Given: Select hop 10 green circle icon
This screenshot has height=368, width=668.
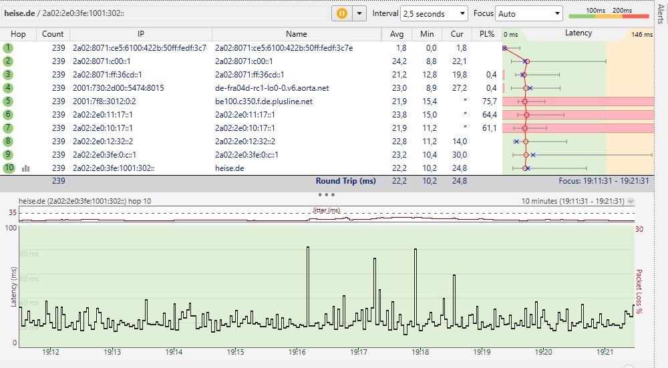Looking at the screenshot, I should click(x=9, y=168).
